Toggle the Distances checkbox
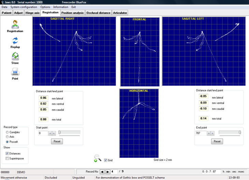 pyautogui.click(x=7, y=153)
